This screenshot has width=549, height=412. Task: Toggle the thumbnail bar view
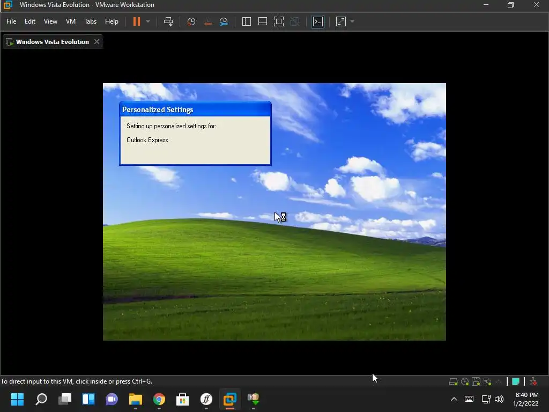[x=263, y=21]
